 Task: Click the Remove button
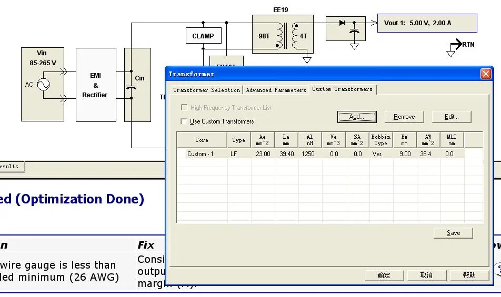[x=404, y=117]
